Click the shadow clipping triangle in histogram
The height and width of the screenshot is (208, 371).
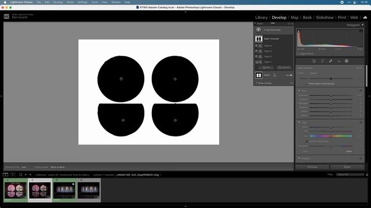tap(299, 31)
